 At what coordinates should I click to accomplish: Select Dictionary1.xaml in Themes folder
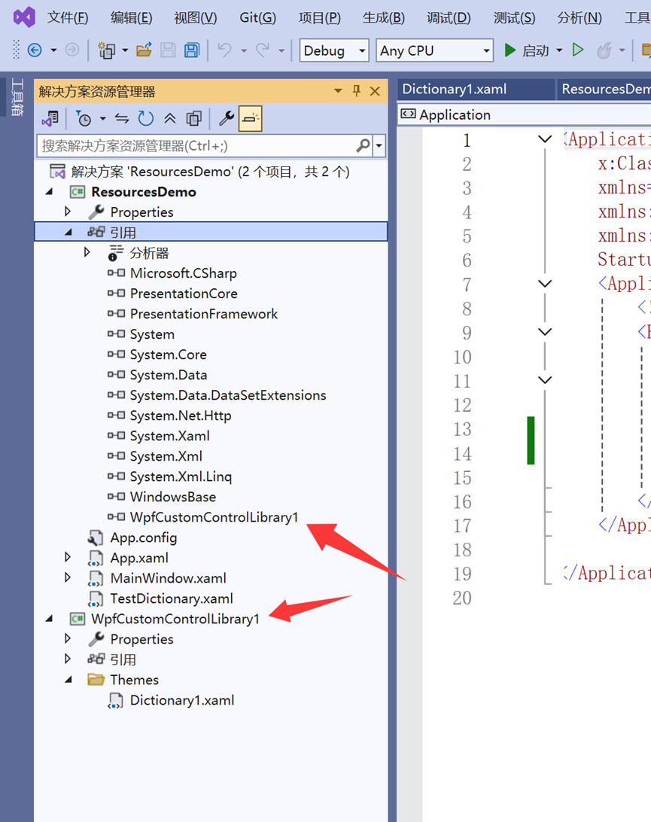pos(182,700)
